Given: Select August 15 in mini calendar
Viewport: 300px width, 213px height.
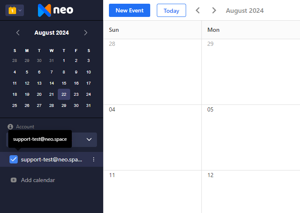Looking at the screenshot, I should click(64, 83).
